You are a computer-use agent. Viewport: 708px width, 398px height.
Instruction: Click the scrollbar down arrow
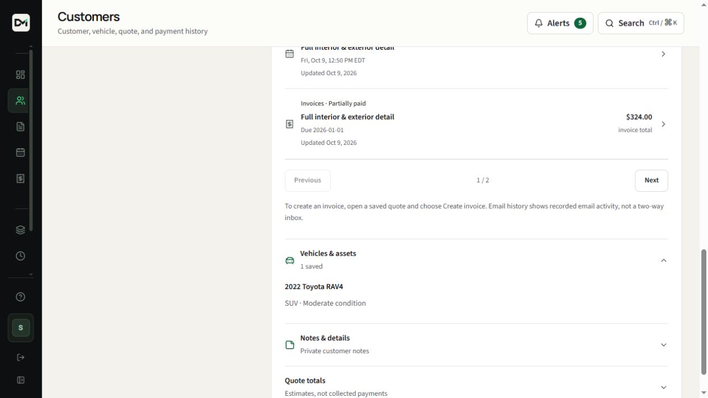point(704,394)
